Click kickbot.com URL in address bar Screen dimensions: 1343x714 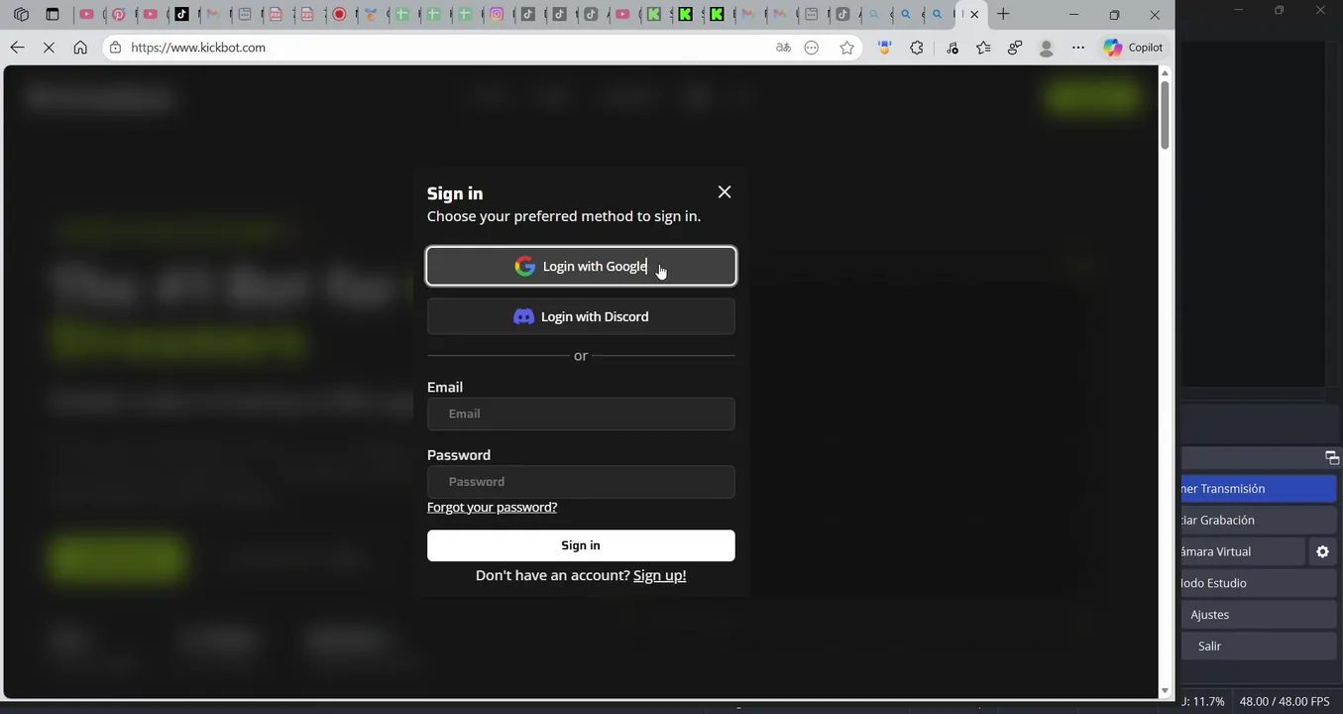click(x=198, y=48)
